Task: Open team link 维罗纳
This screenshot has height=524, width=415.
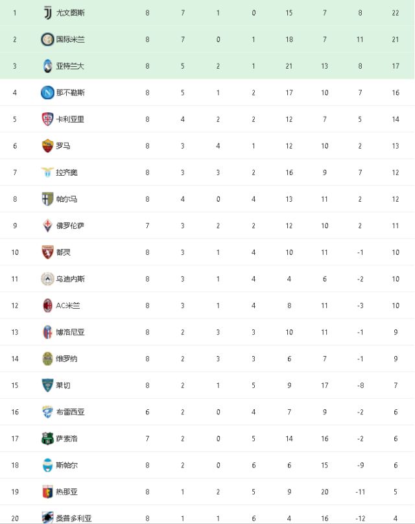Action: [x=67, y=359]
